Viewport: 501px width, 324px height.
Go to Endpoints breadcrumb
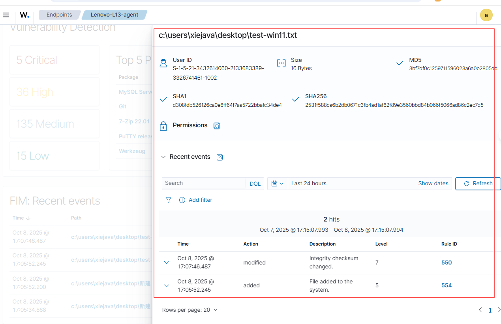pyautogui.click(x=59, y=15)
